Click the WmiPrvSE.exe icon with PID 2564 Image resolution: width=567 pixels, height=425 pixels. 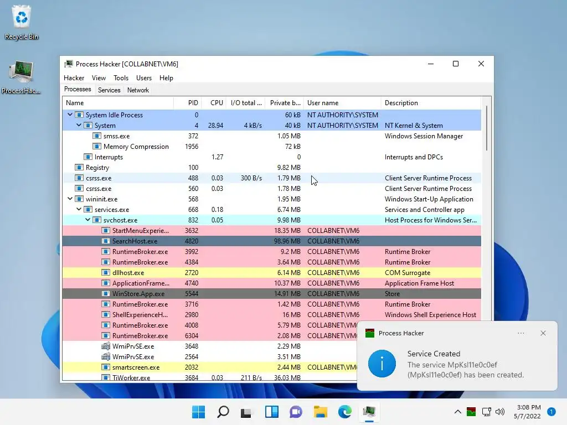pos(106,357)
